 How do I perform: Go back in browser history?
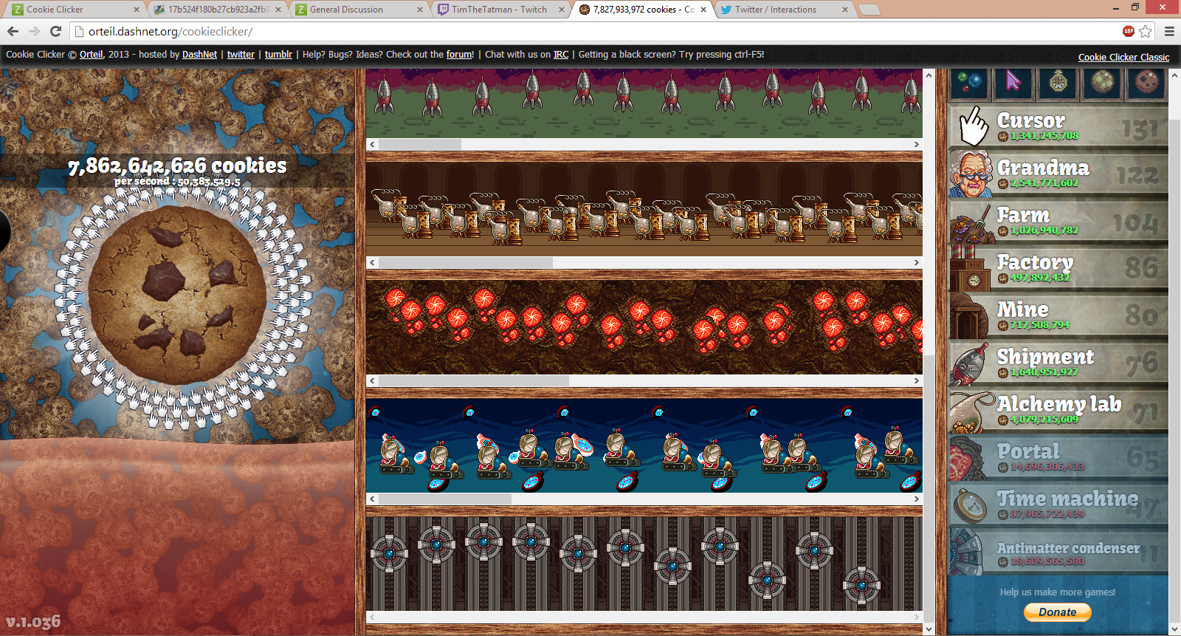click(x=13, y=31)
